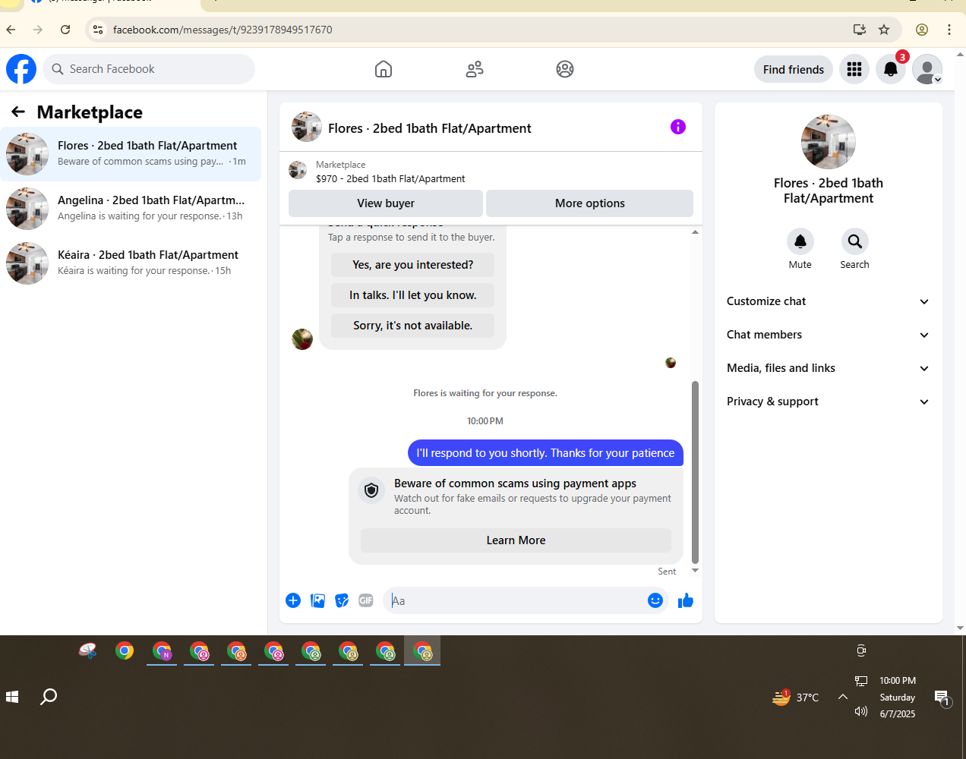Click the chat scroll up arrow
The height and width of the screenshot is (759, 966).
pos(695,232)
